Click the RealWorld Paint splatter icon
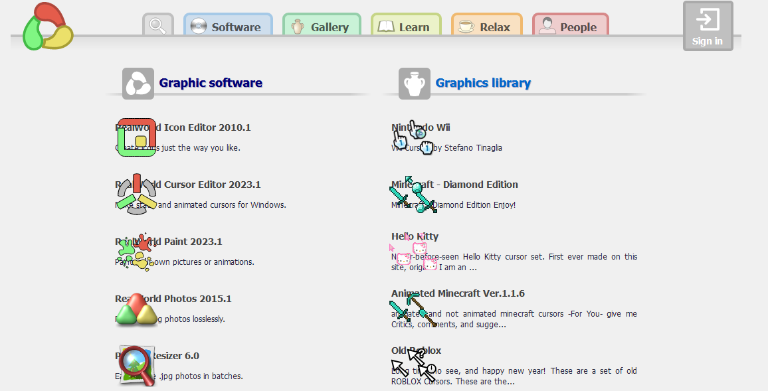 pyautogui.click(x=136, y=252)
